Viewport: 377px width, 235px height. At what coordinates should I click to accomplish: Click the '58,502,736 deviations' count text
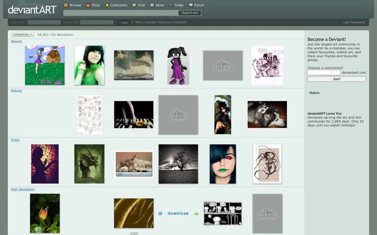pyautogui.click(x=55, y=34)
